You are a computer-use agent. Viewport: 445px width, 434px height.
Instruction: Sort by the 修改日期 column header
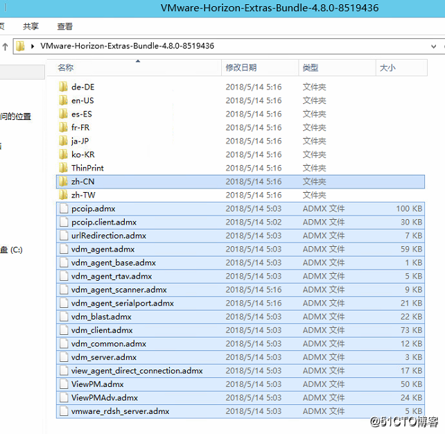260,67
